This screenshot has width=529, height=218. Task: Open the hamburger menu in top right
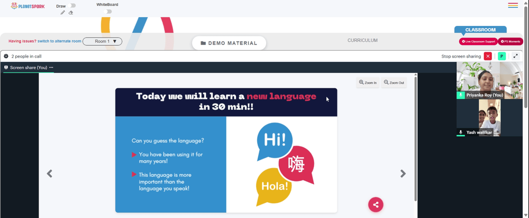(513, 5)
